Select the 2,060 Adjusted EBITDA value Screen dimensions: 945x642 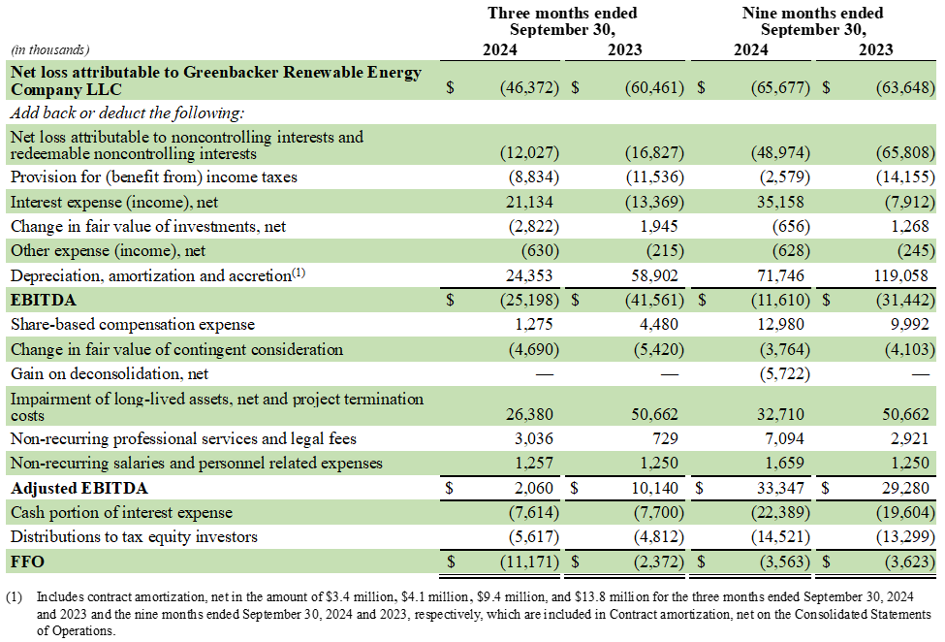pyautogui.click(x=533, y=488)
